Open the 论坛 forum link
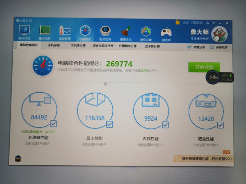246x184 pixels. tap(186, 22)
